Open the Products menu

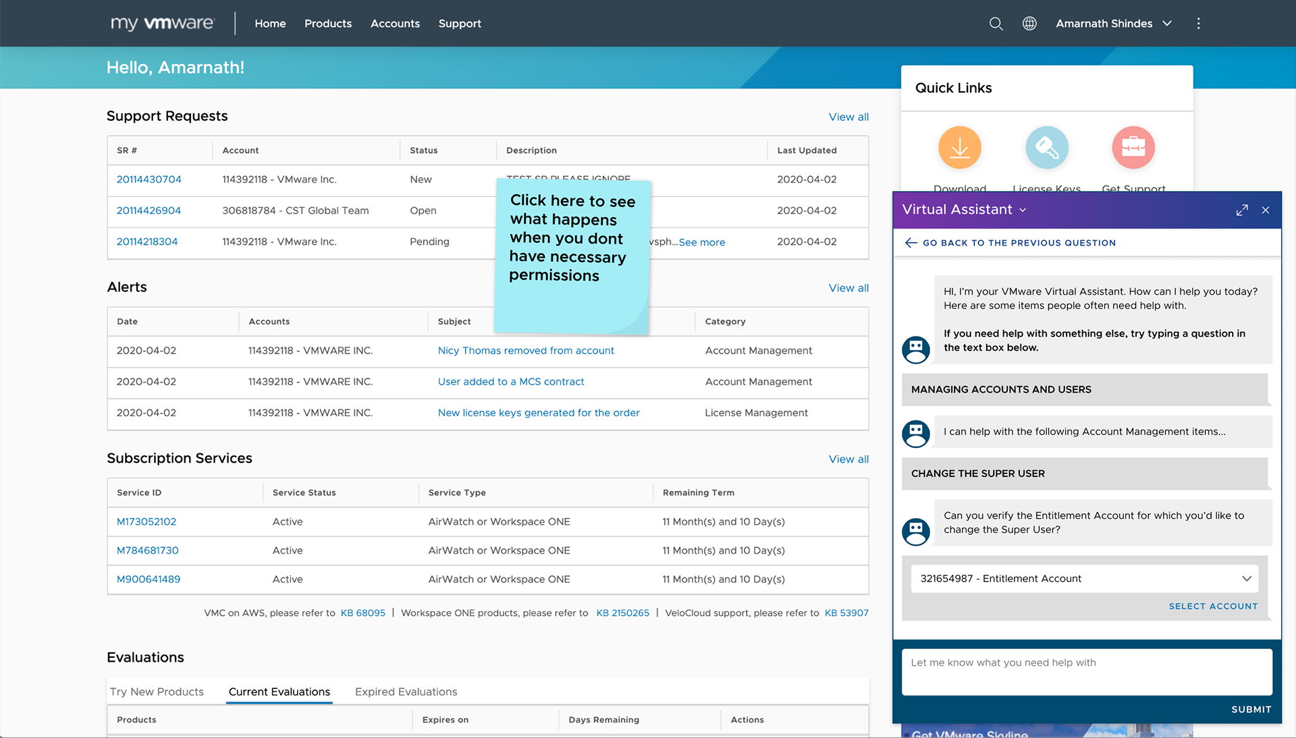click(328, 24)
